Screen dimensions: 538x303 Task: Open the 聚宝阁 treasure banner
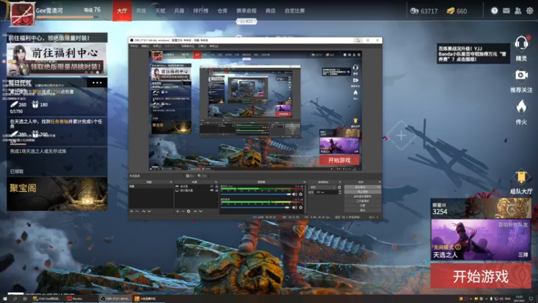[57, 194]
